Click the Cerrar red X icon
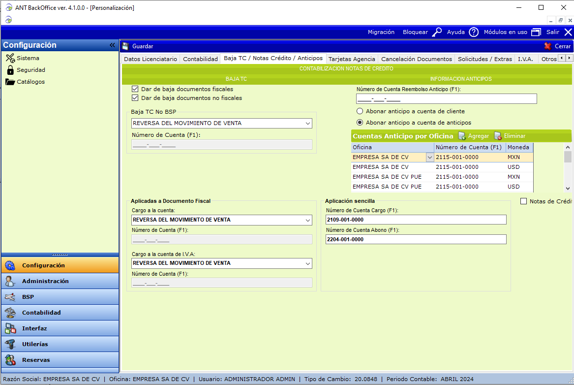 tap(548, 46)
